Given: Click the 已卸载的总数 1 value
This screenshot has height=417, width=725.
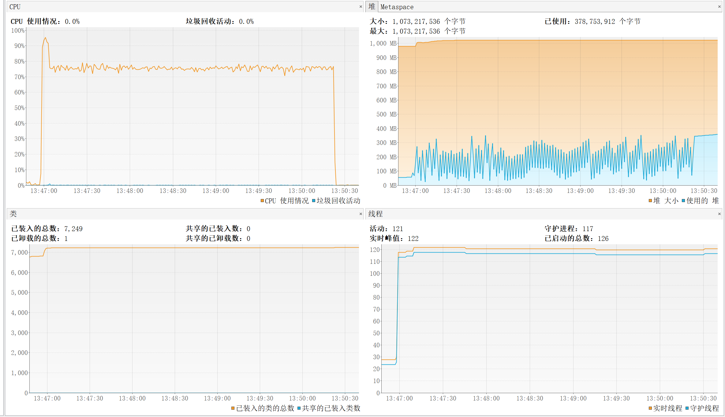Looking at the screenshot, I should (x=66, y=238).
